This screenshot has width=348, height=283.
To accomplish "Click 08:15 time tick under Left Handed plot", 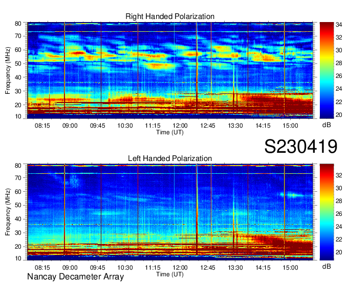I will (42, 268).
